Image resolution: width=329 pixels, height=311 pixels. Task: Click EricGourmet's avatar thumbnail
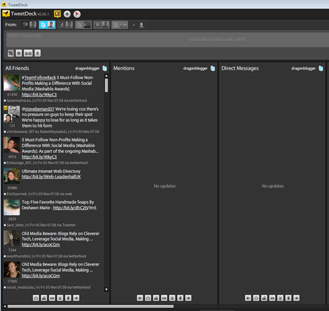[x=12, y=176]
